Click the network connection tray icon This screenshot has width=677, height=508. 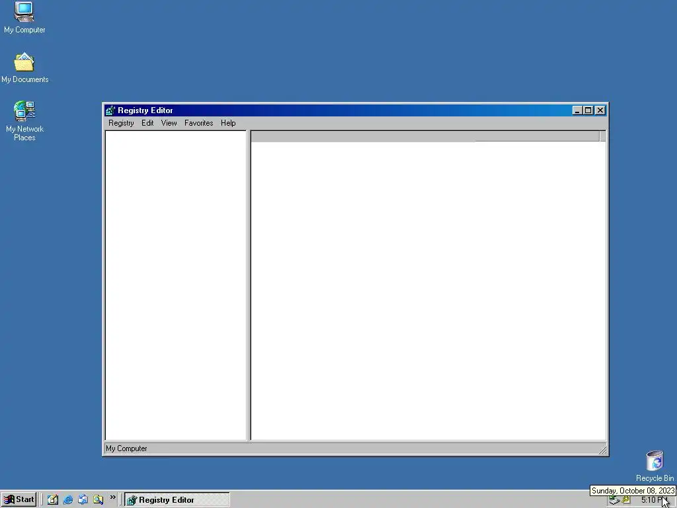614,501
